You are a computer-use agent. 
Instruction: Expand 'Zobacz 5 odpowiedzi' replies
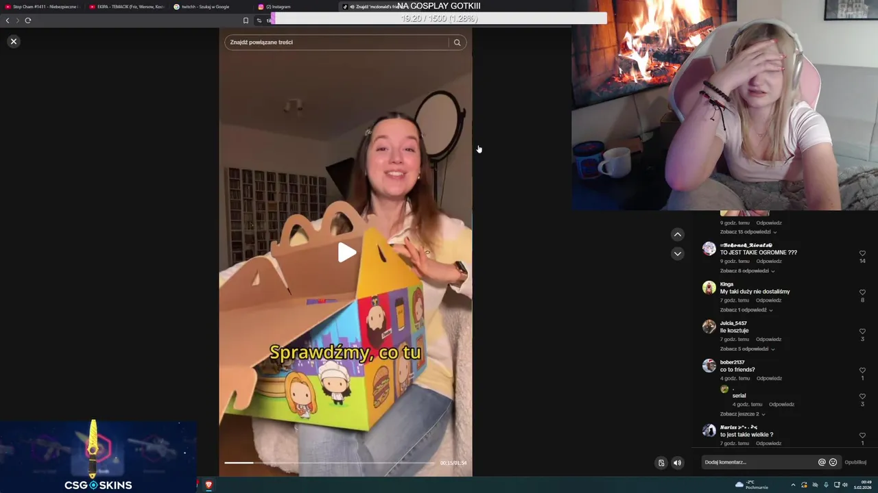747,349
